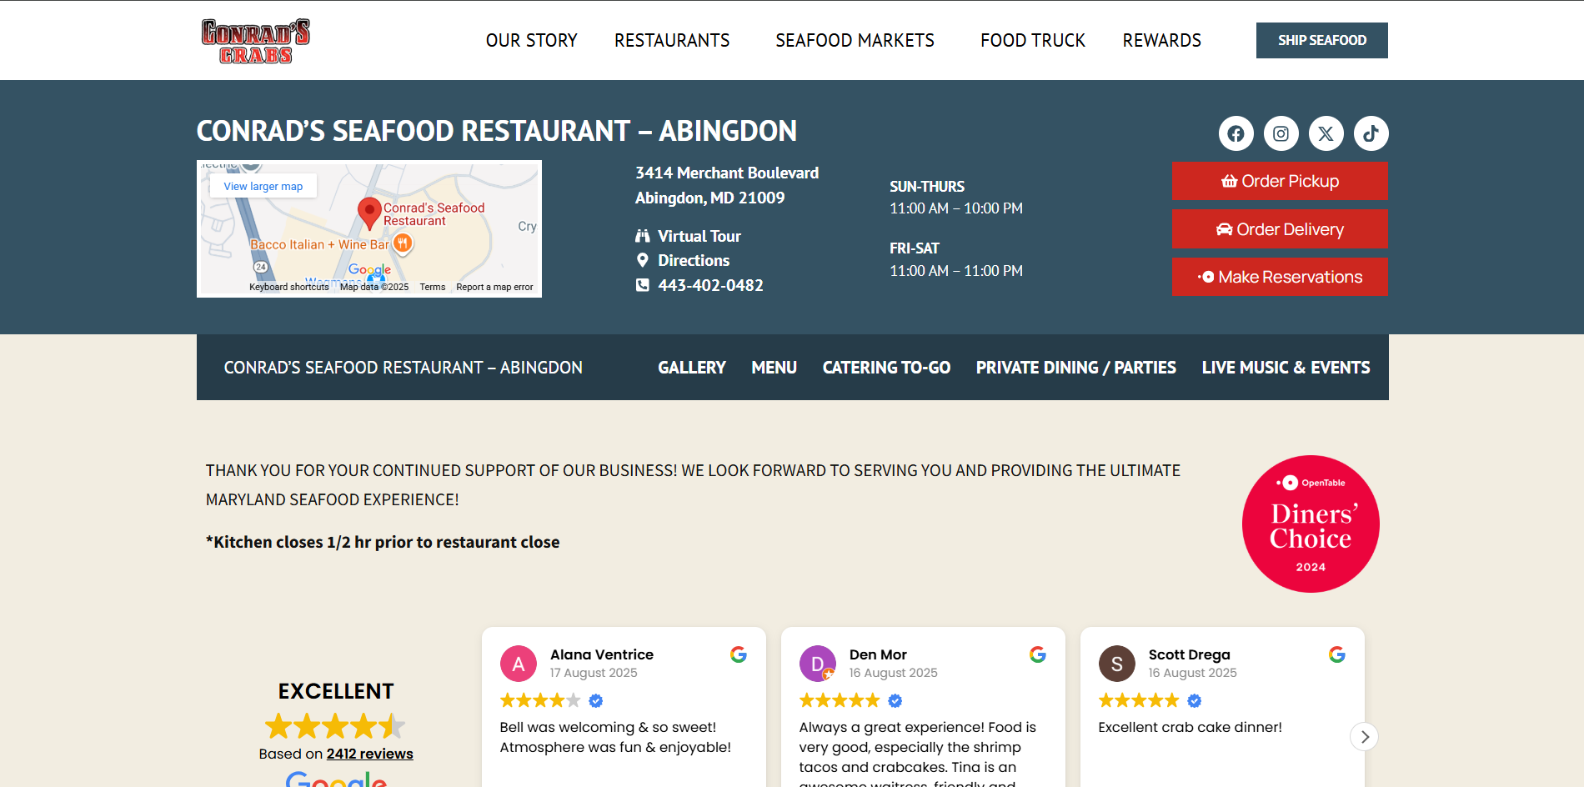Click the red map pin marker
Screen dimensions: 1584x787
(x=369, y=213)
